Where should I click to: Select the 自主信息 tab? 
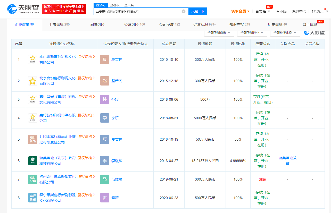tap(310, 24)
